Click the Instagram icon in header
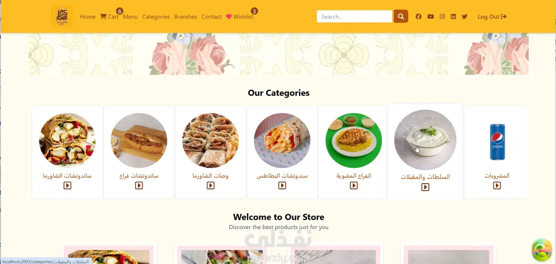This screenshot has height=264, width=556. (442, 16)
